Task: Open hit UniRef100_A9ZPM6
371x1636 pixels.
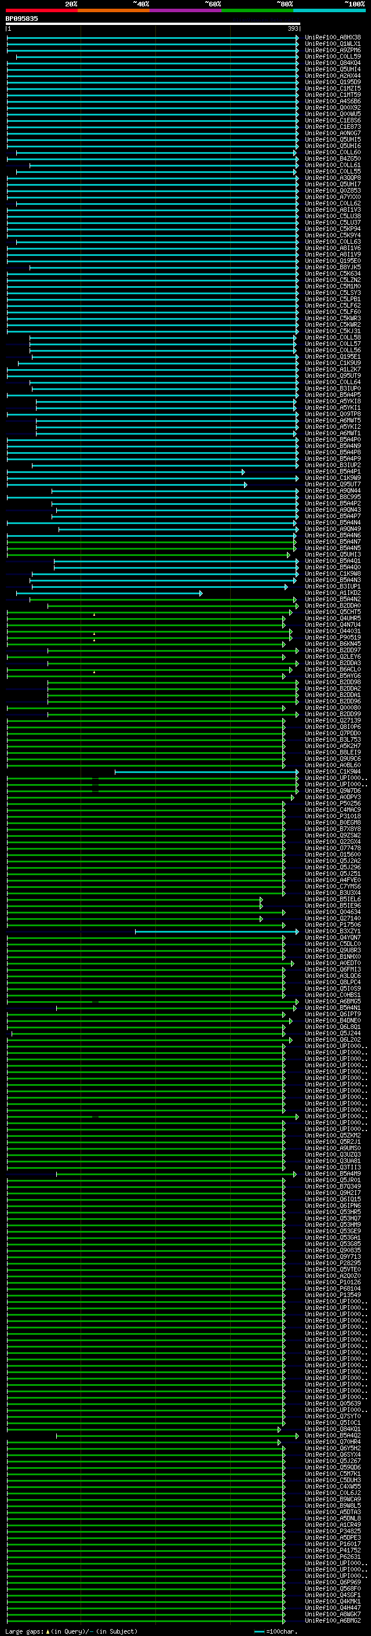Action: tap(332, 50)
